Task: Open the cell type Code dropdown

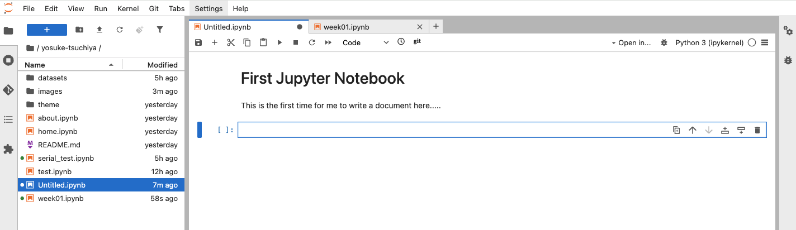Action: [x=366, y=42]
